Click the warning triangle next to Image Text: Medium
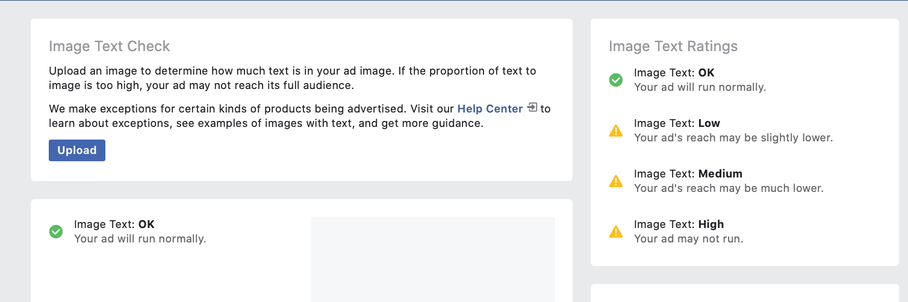Image resolution: width=908 pixels, height=302 pixels. pyautogui.click(x=616, y=181)
